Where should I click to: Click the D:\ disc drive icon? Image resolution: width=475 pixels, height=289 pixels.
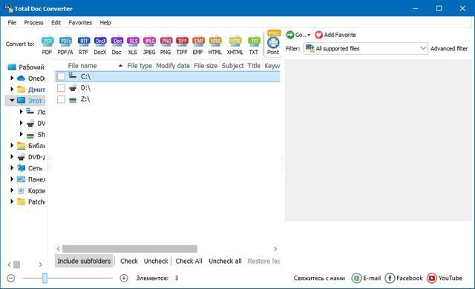pyautogui.click(x=73, y=87)
